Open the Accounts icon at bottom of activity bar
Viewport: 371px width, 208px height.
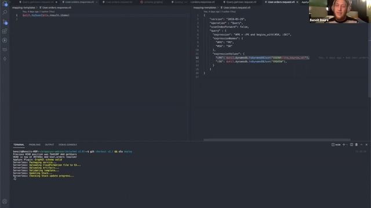click(5, 202)
